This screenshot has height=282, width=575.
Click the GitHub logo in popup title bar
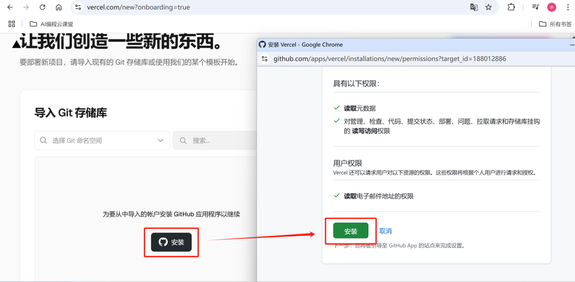pos(262,45)
